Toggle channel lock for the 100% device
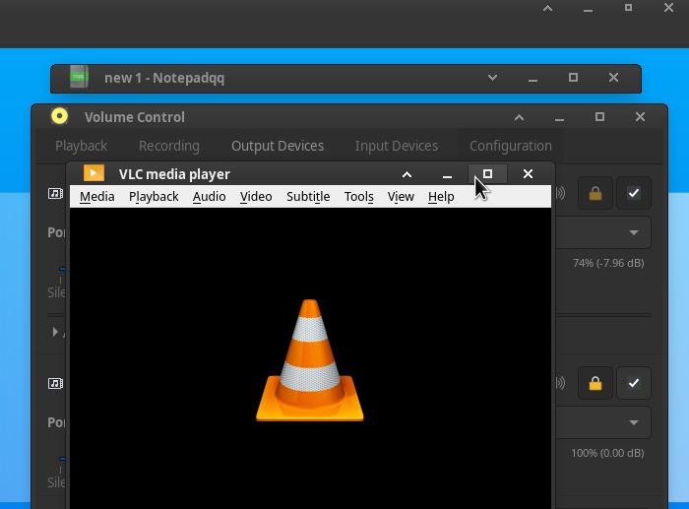This screenshot has width=689, height=509. click(x=595, y=383)
